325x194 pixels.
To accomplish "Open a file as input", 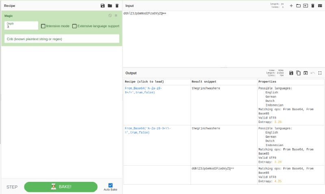I will (305, 6).
